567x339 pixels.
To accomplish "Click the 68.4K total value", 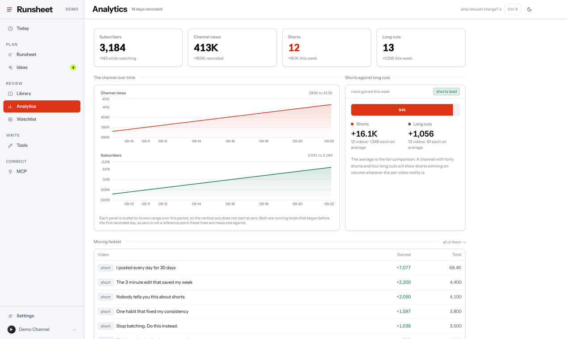I will pos(455,268).
